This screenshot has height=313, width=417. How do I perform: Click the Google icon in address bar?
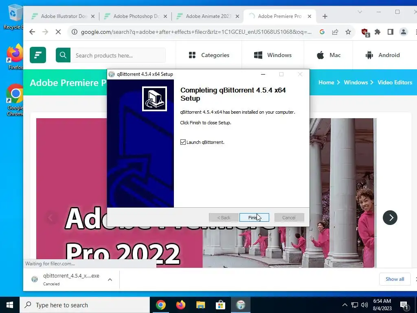pyautogui.click(x=322, y=32)
